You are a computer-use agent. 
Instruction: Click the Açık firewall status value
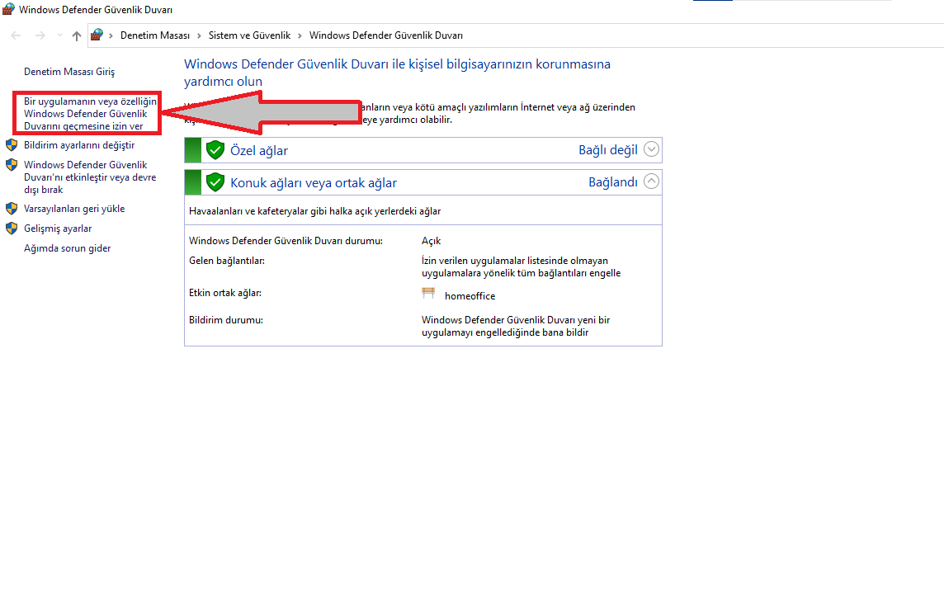tap(431, 241)
